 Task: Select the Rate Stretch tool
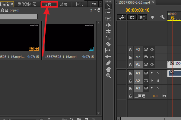click(108, 37)
